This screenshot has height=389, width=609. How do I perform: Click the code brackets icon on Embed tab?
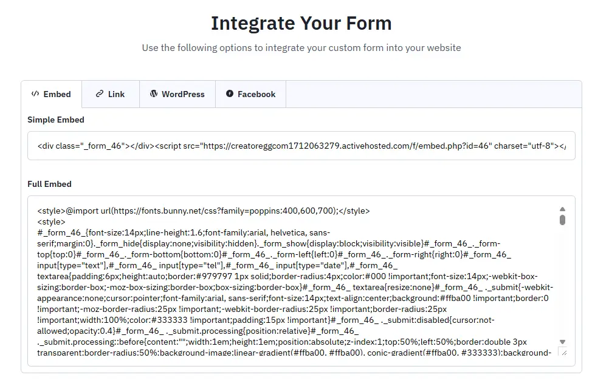coord(35,94)
